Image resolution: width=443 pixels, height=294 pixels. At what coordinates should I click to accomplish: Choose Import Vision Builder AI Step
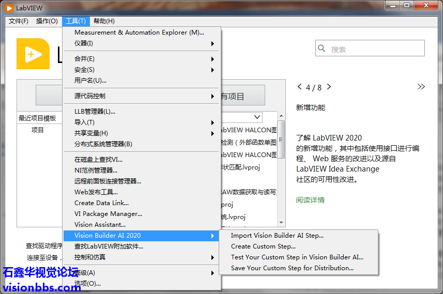tap(277, 236)
